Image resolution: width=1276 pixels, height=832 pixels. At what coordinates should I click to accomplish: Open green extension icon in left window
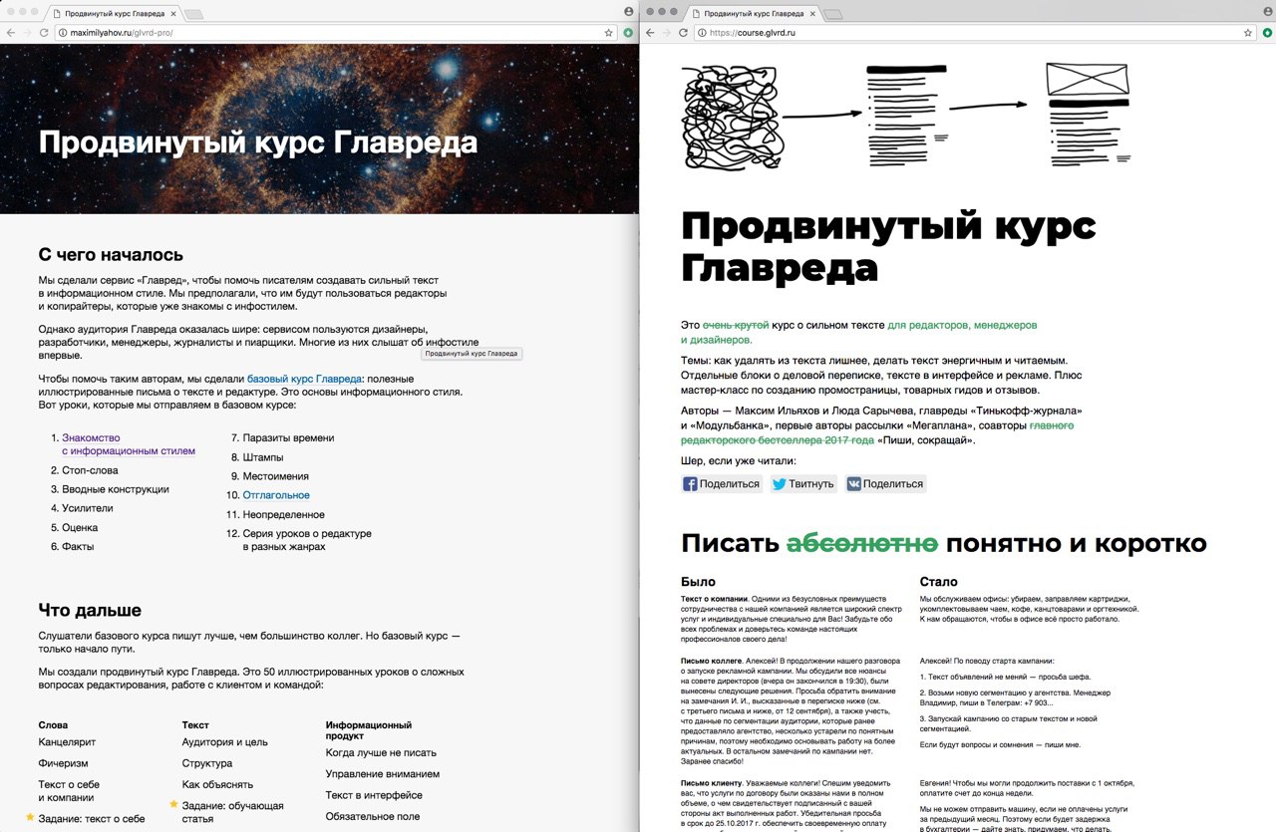628,33
